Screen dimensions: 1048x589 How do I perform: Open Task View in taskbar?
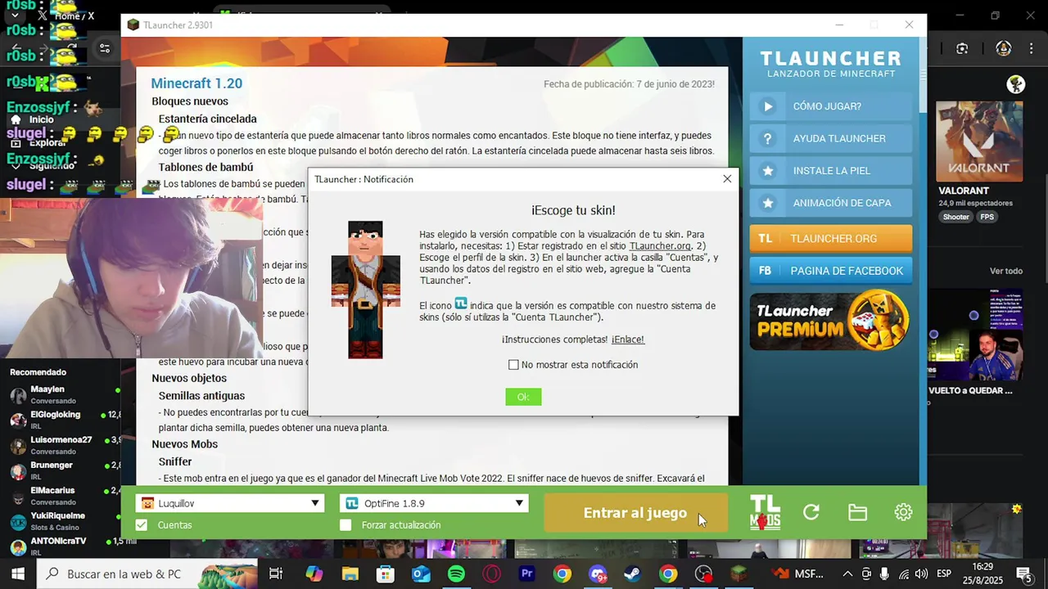(x=276, y=574)
